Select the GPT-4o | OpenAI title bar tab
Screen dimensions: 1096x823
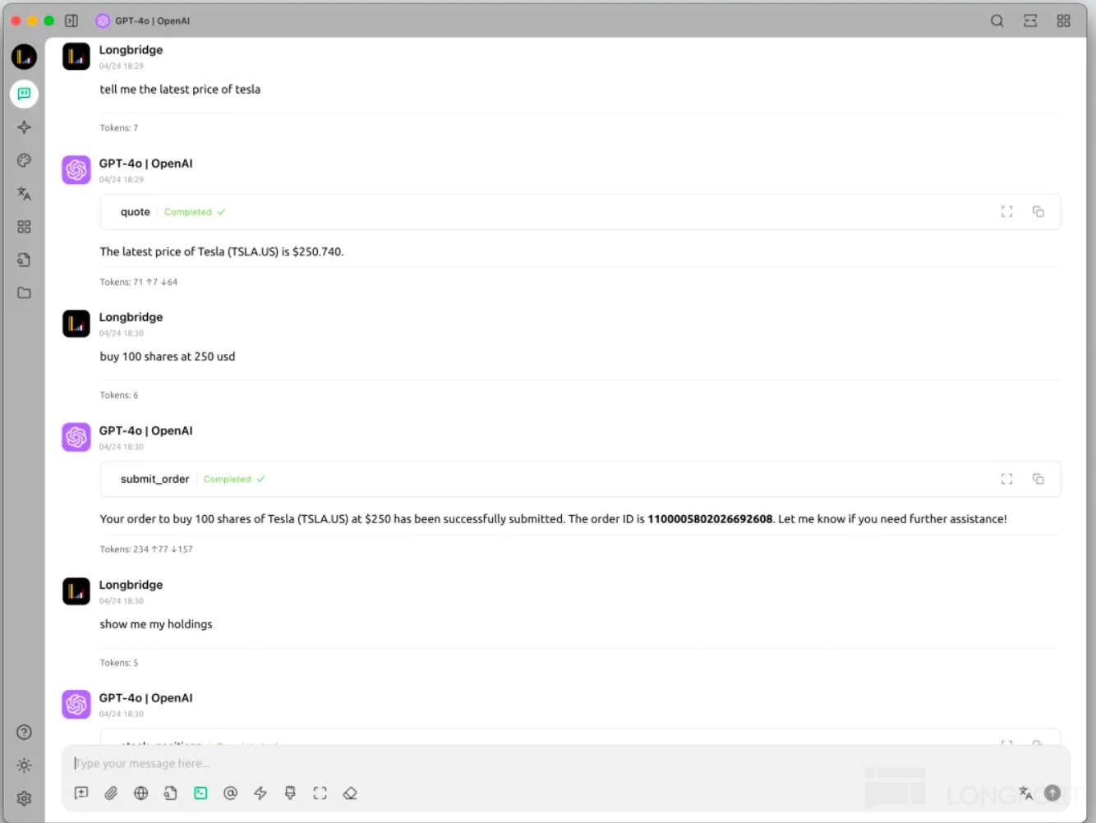click(x=143, y=21)
